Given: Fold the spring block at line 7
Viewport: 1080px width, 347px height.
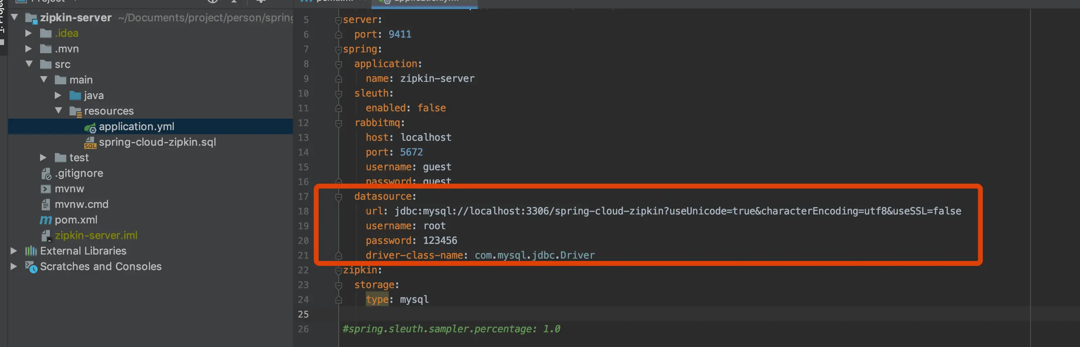Looking at the screenshot, I should click(x=338, y=50).
